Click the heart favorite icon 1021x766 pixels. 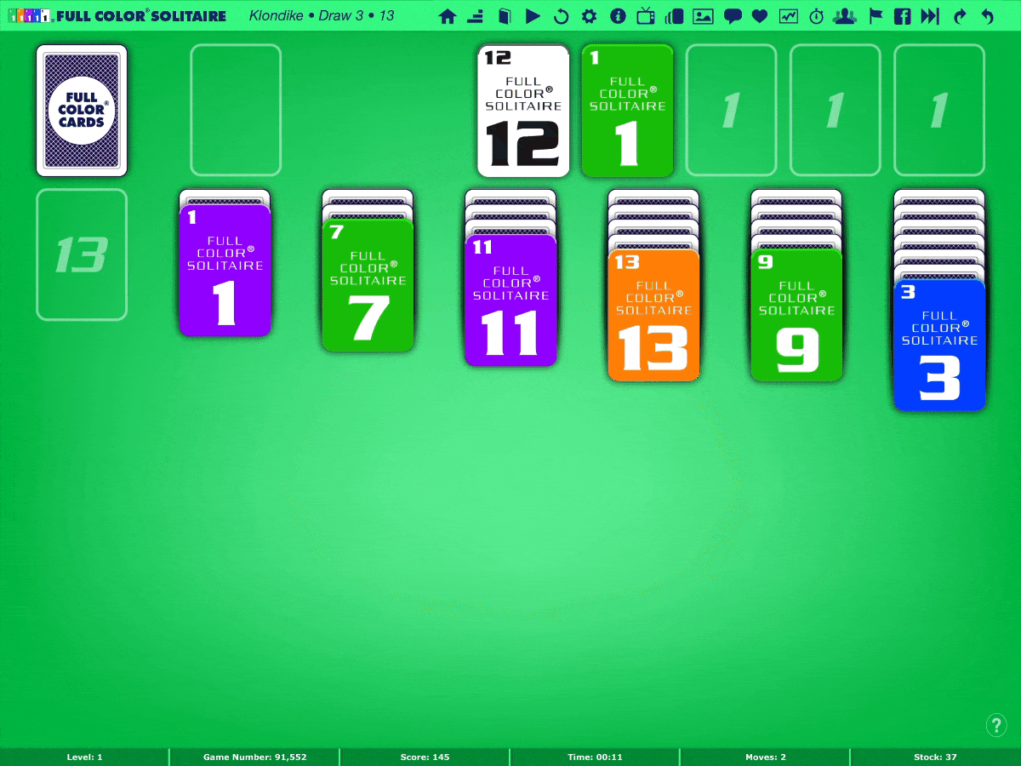point(760,16)
